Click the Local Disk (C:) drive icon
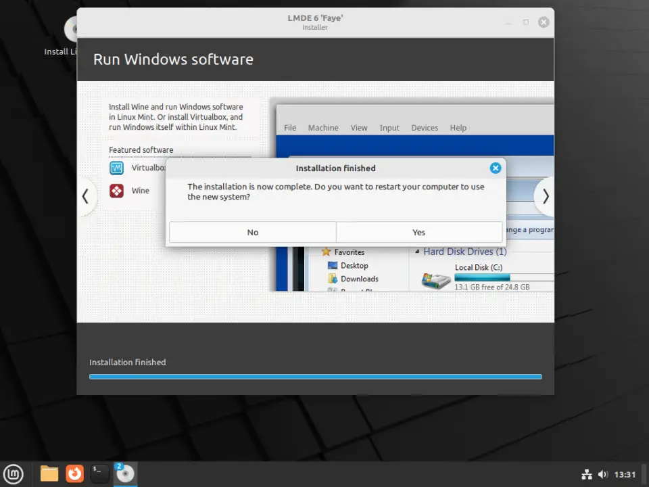 coord(435,277)
